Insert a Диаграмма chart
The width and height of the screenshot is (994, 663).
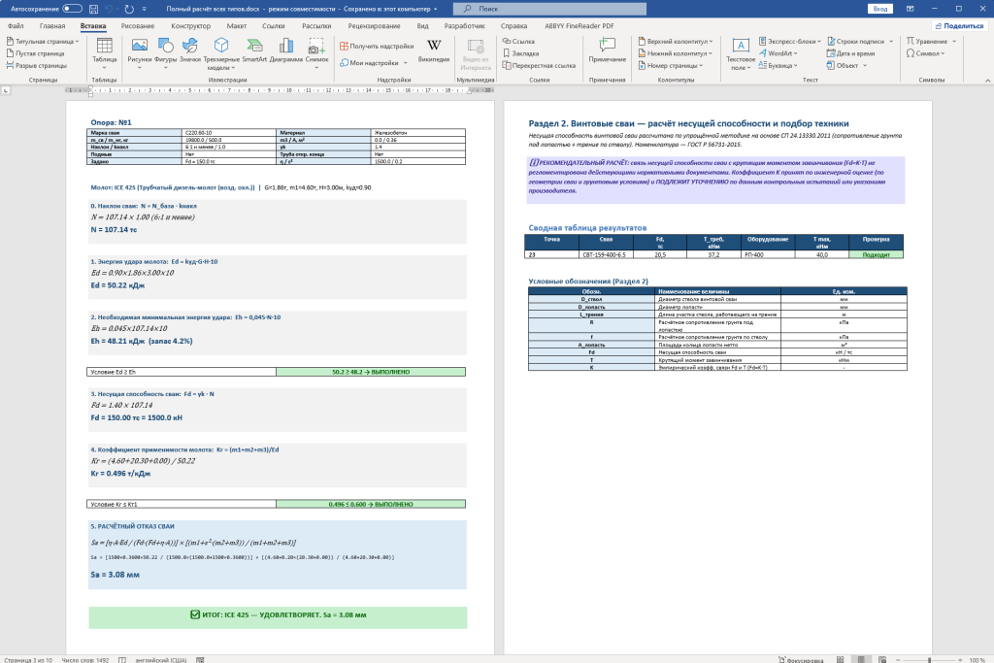286,50
